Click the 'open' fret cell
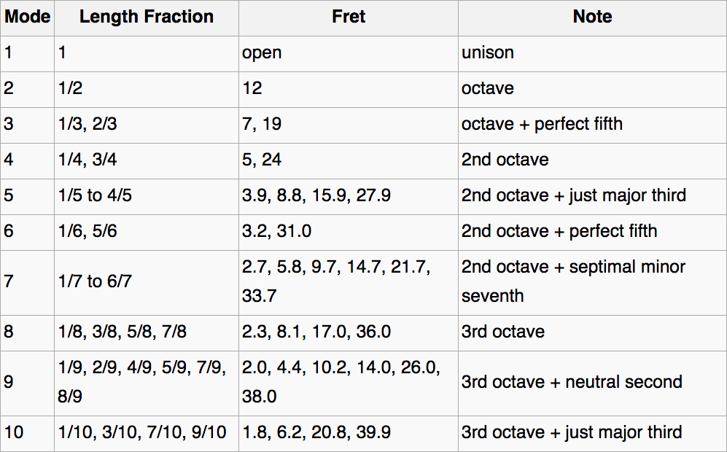This screenshot has width=727, height=452. (349, 54)
